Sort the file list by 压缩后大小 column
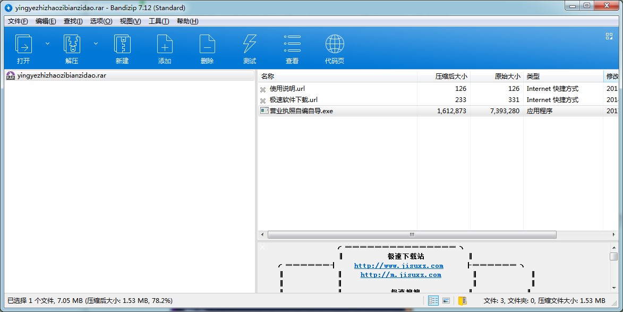The height and width of the screenshot is (312, 623). coord(443,77)
